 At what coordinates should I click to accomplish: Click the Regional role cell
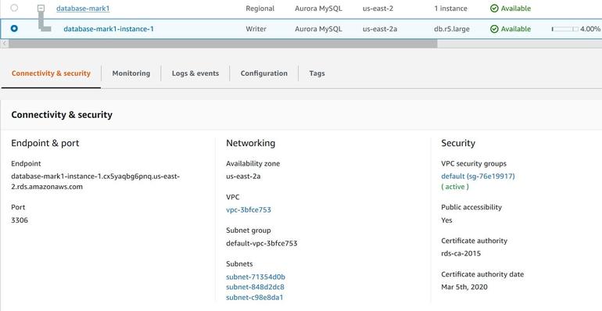pos(260,9)
